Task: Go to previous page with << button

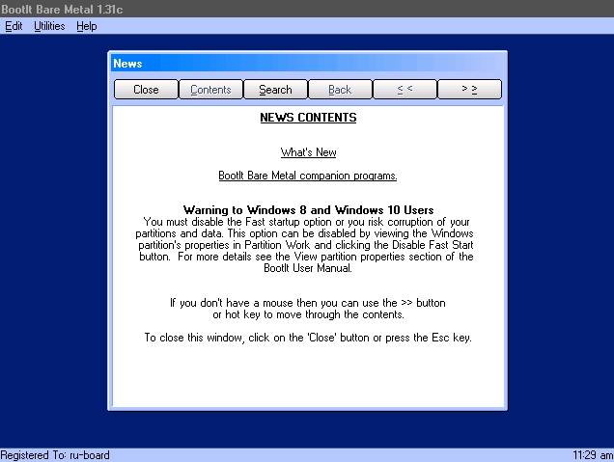Action: point(405,90)
